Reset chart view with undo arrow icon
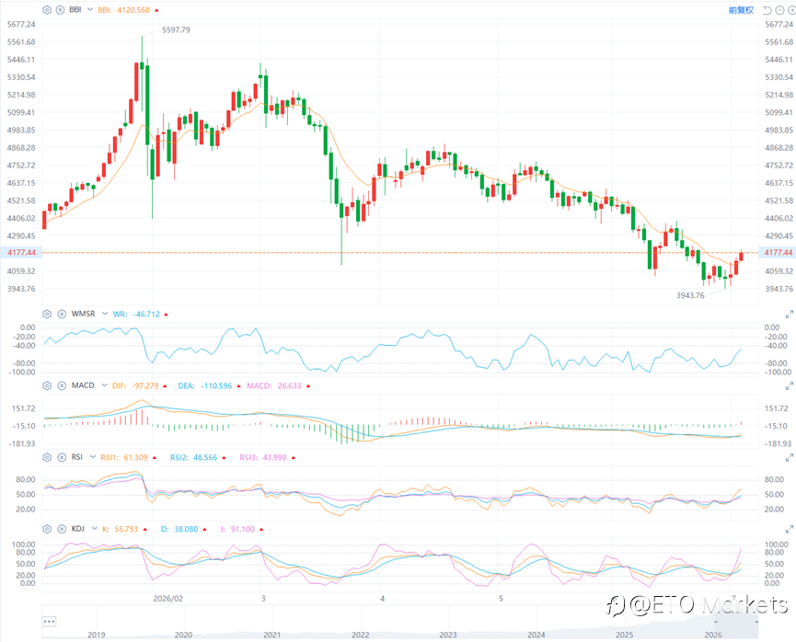Screen dimensions: 796x642 767,10
